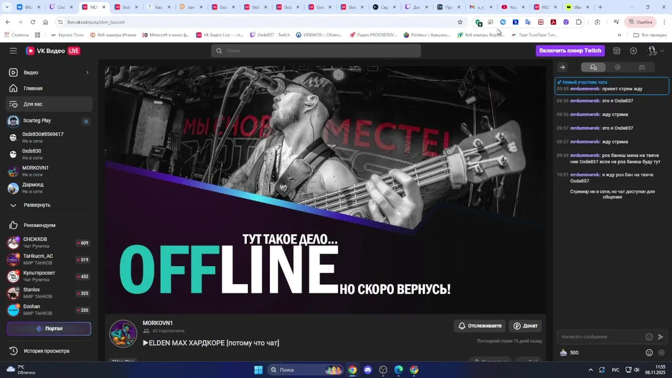This screenshot has height=378, width=672.
Task: Click the MORKOVN1 channel name below video
Action: [x=157, y=323]
